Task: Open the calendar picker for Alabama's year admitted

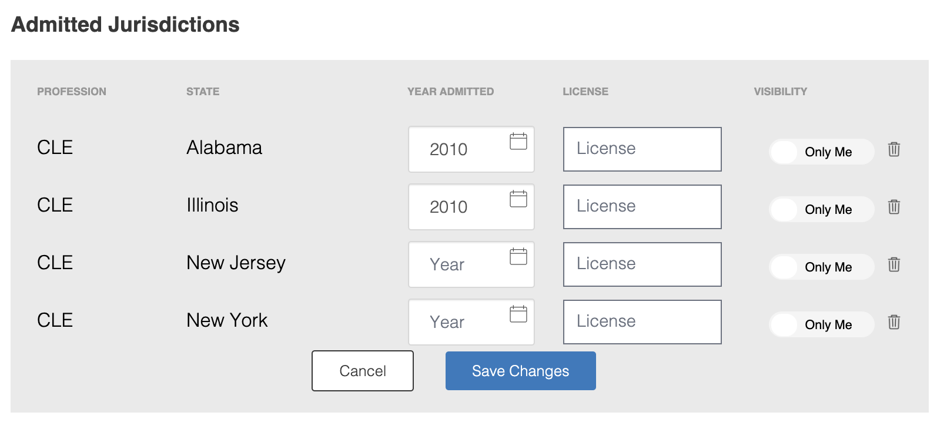Action: 518,141
